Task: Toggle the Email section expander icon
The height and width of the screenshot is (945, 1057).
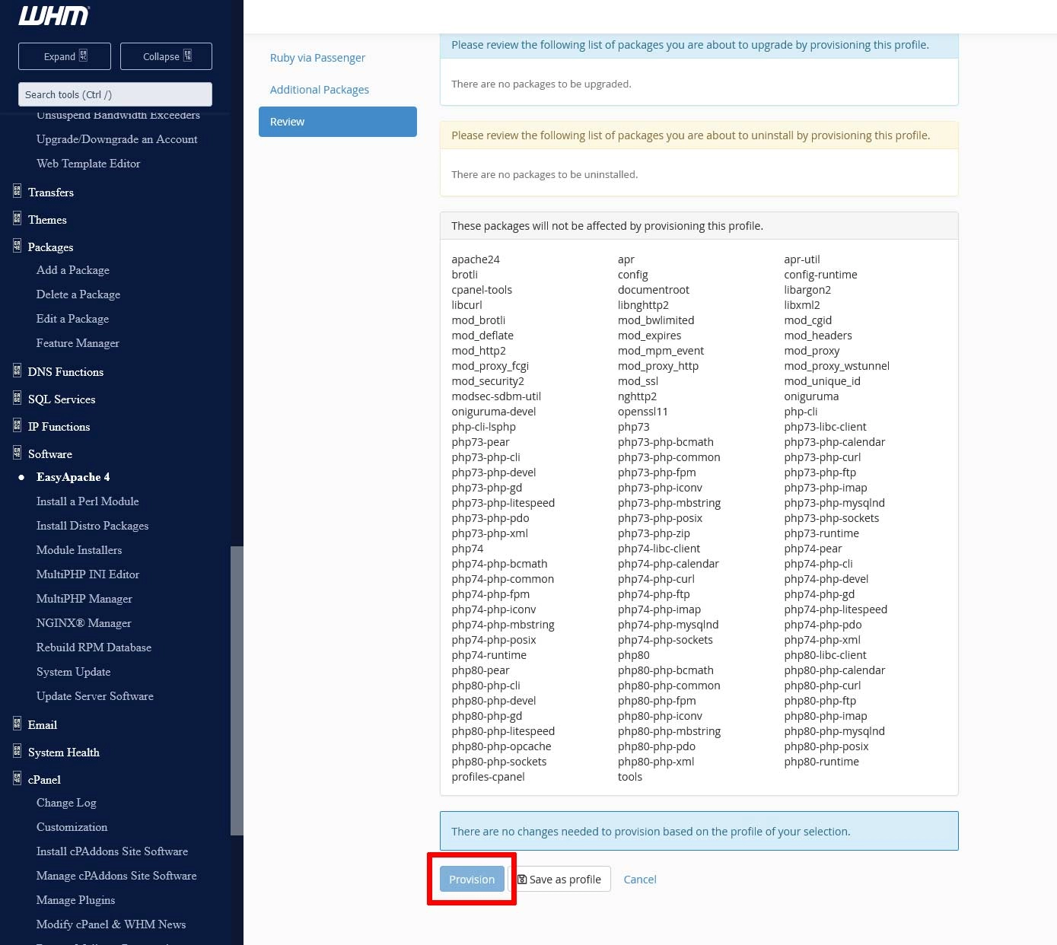Action: [17, 724]
